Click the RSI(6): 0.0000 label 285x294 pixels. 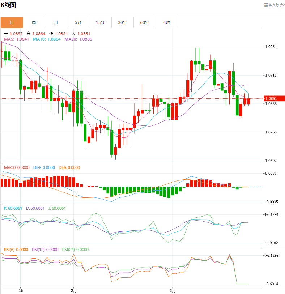[16, 250]
